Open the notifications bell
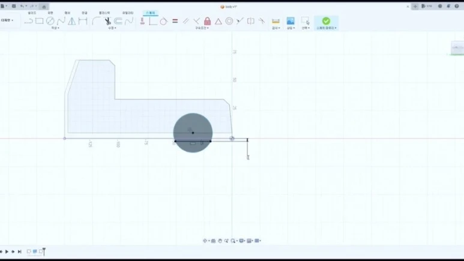464x261 pixels. pos(448,6)
